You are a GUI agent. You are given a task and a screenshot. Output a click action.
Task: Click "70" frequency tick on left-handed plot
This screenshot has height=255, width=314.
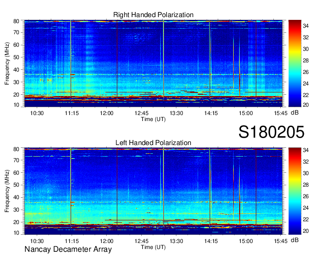16,160
